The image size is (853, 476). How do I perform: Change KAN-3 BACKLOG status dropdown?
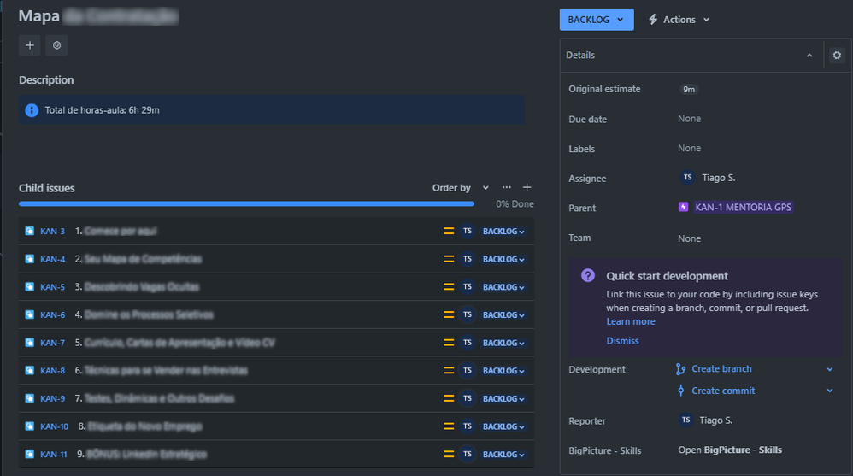click(503, 232)
